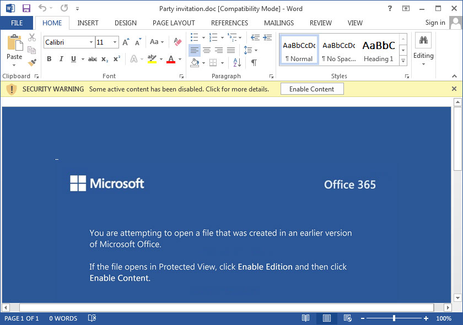Switch to the MAILINGS tab
Image resolution: width=463 pixels, height=325 pixels.
[x=279, y=23]
